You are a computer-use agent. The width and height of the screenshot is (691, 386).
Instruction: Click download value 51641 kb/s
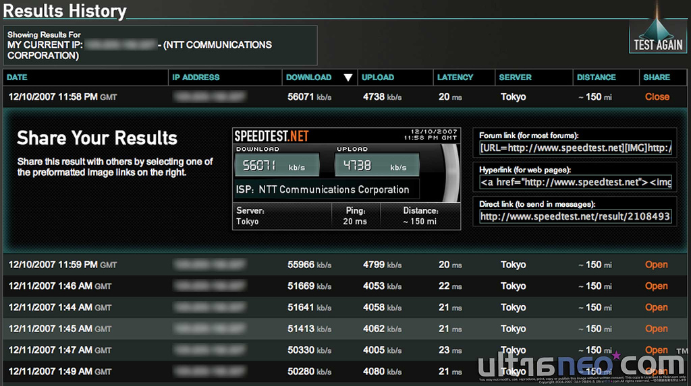(x=309, y=307)
